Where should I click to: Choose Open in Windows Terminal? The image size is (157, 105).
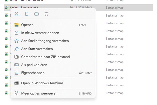42,83
